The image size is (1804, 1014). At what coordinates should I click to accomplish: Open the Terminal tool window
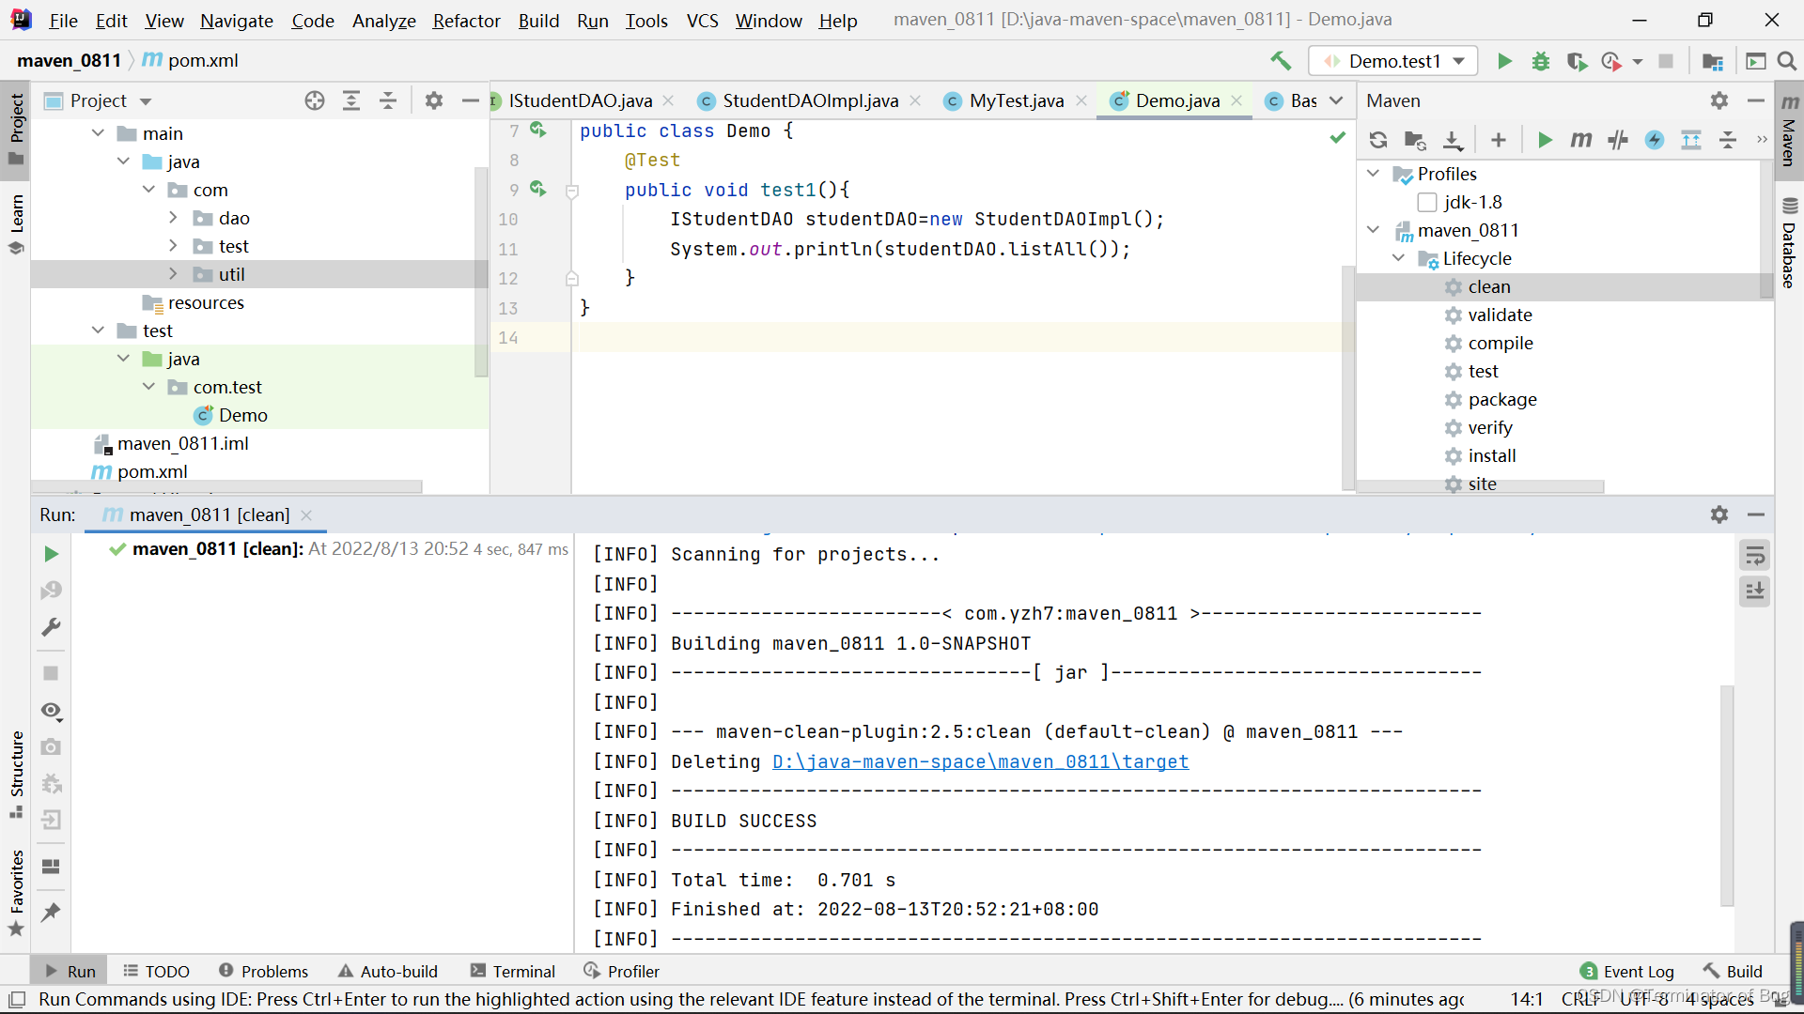click(513, 972)
